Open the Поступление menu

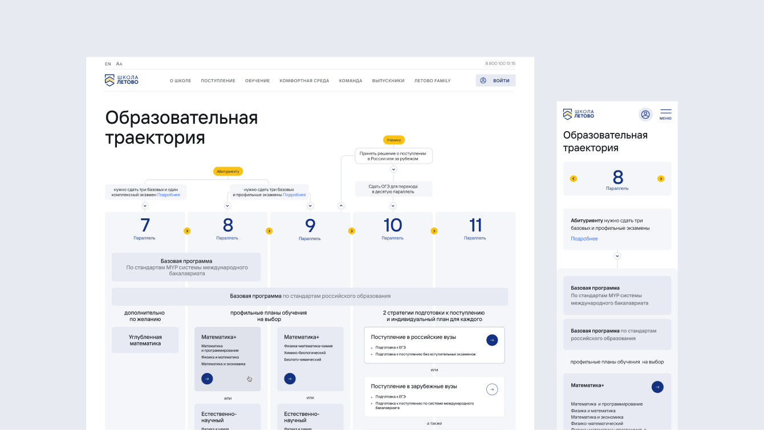[x=218, y=81]
